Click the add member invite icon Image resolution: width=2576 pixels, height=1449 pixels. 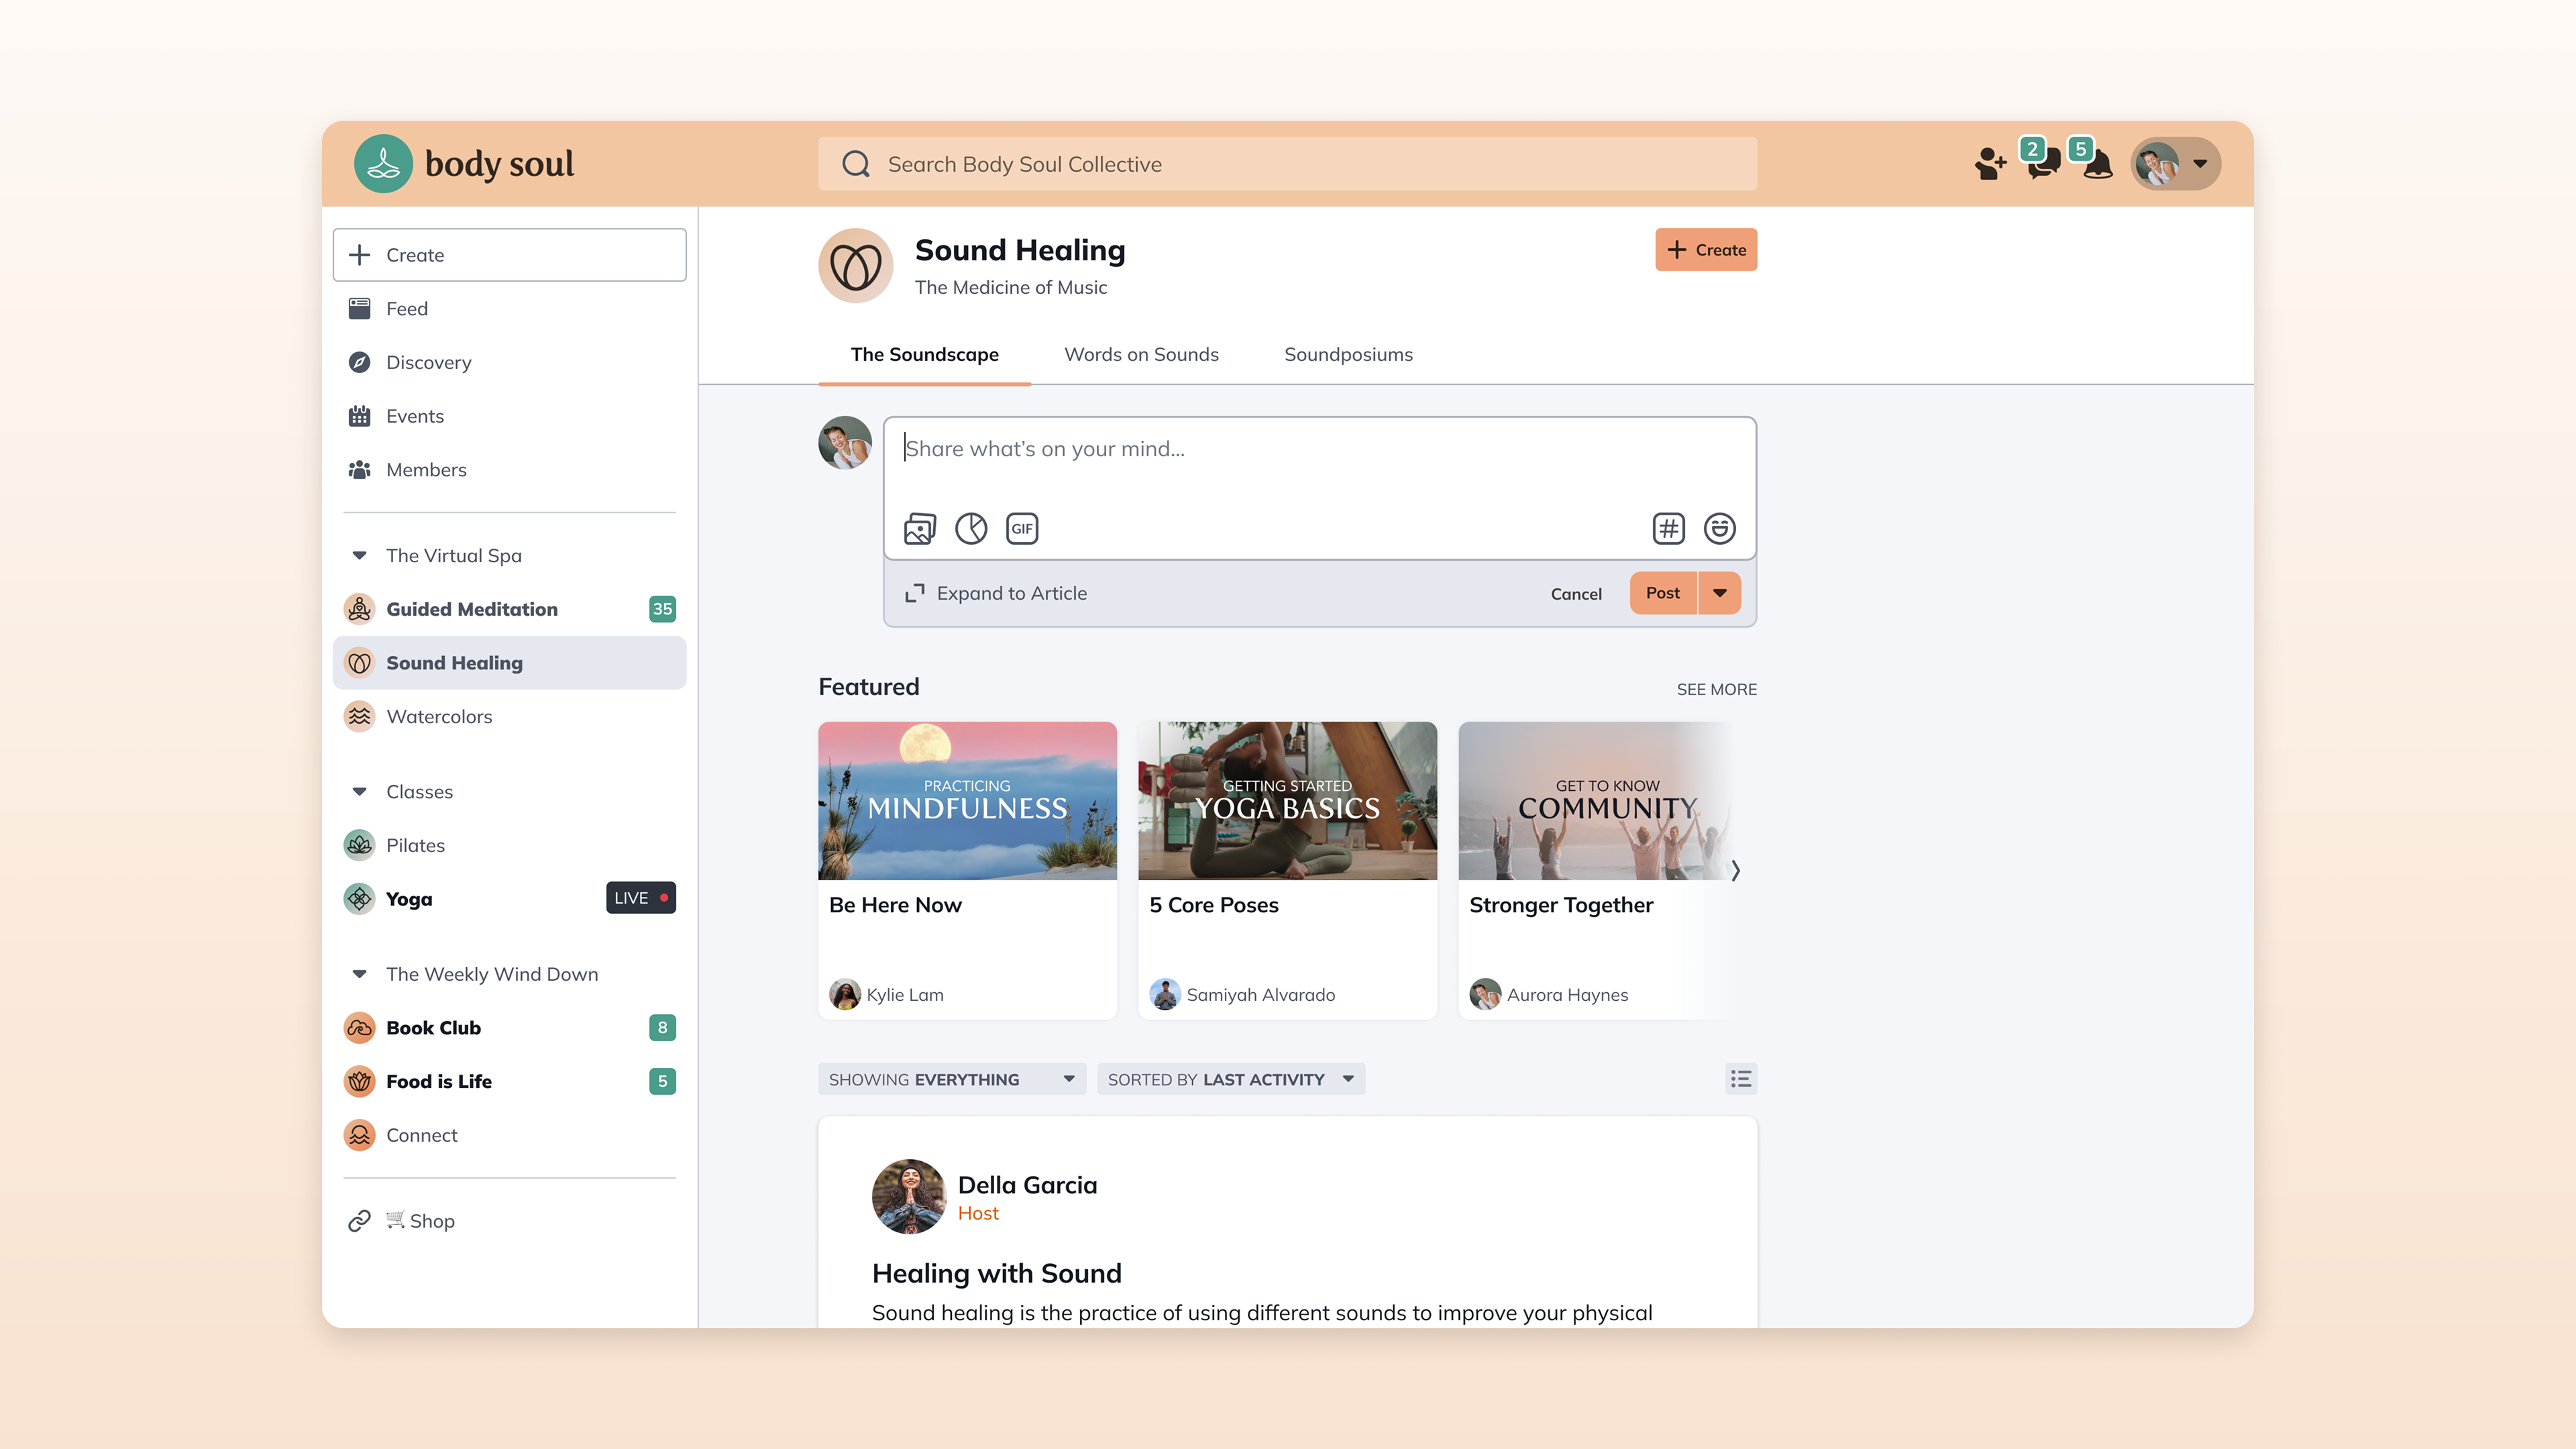click(x=1990, y=163)
